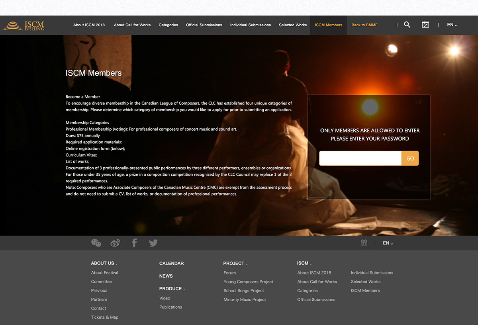Image resolution: width=478 pixels, height=325 pixels.
Task: Click the member password input field
Action: coord(360,159)
